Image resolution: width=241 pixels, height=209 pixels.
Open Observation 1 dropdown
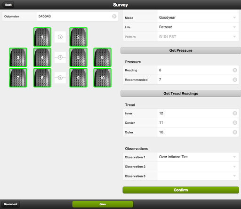198,157
